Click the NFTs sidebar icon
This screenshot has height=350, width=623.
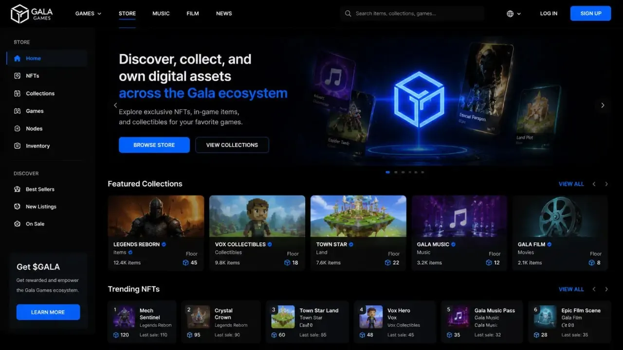pyautogui.click(x=18, y=76)
